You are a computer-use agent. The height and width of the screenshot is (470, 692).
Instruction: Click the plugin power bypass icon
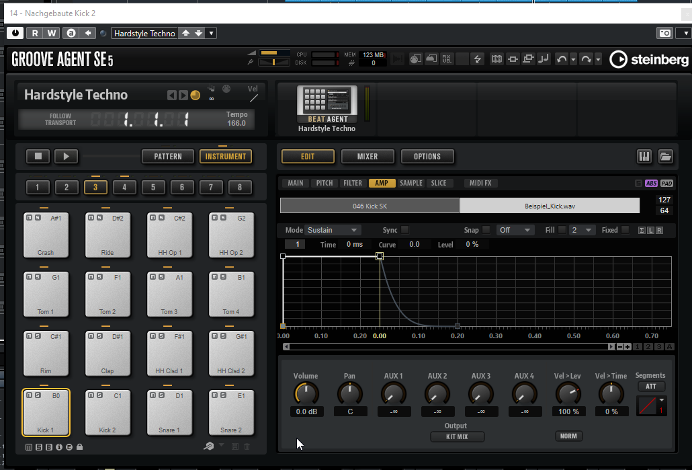16,33
